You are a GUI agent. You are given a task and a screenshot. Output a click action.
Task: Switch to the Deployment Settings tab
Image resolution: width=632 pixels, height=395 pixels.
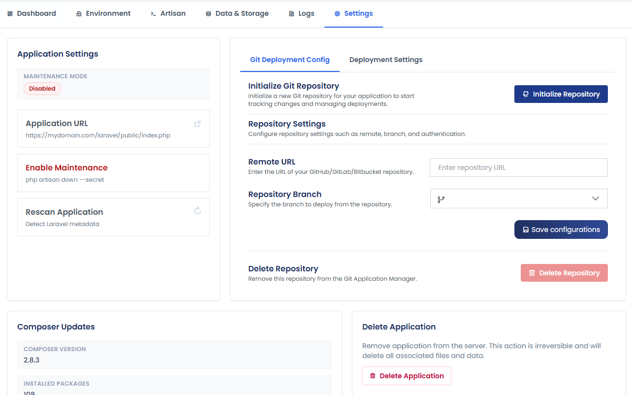pyautogui.click(x=386, y=60)
